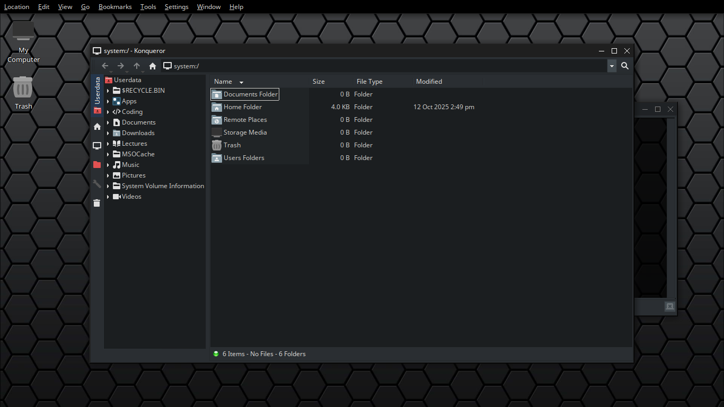
Task: Click the 4.0 KB size cell
Action: coord(340,107)
